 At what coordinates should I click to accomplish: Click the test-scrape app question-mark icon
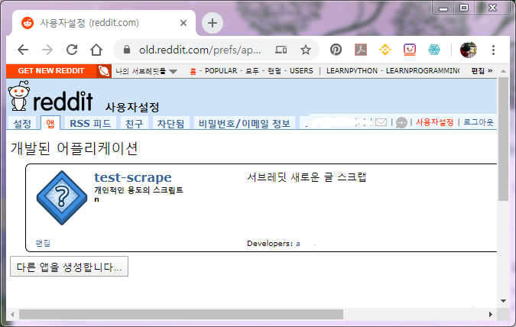tap(62, 198)
